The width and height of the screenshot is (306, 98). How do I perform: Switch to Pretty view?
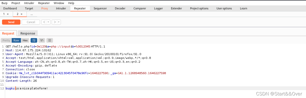pos(6,40)
